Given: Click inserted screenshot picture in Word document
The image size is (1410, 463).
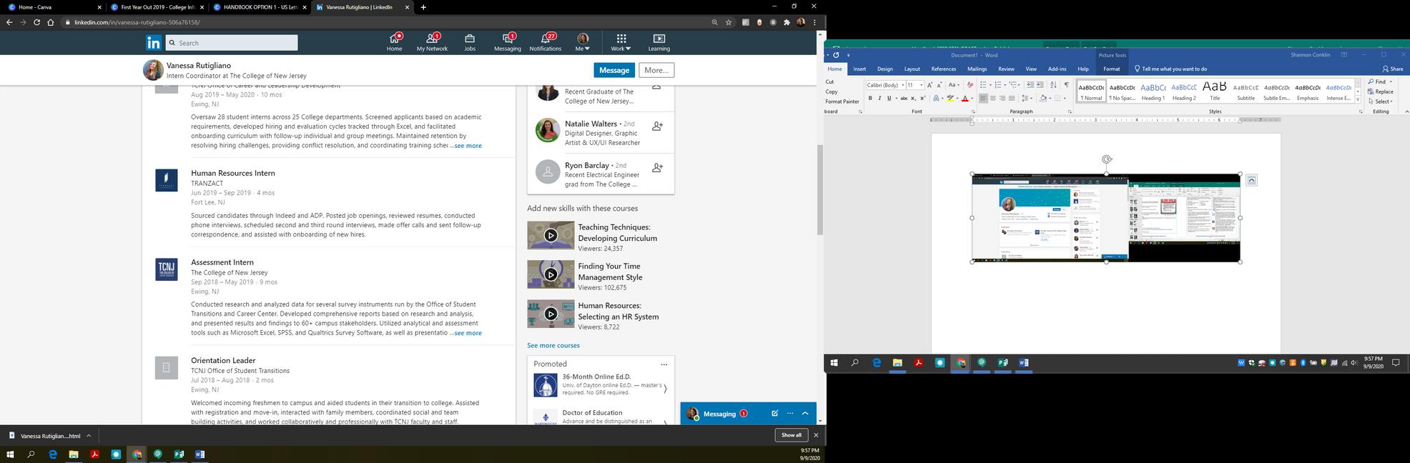Looking at the screenshot, I should coord(1105,218).
